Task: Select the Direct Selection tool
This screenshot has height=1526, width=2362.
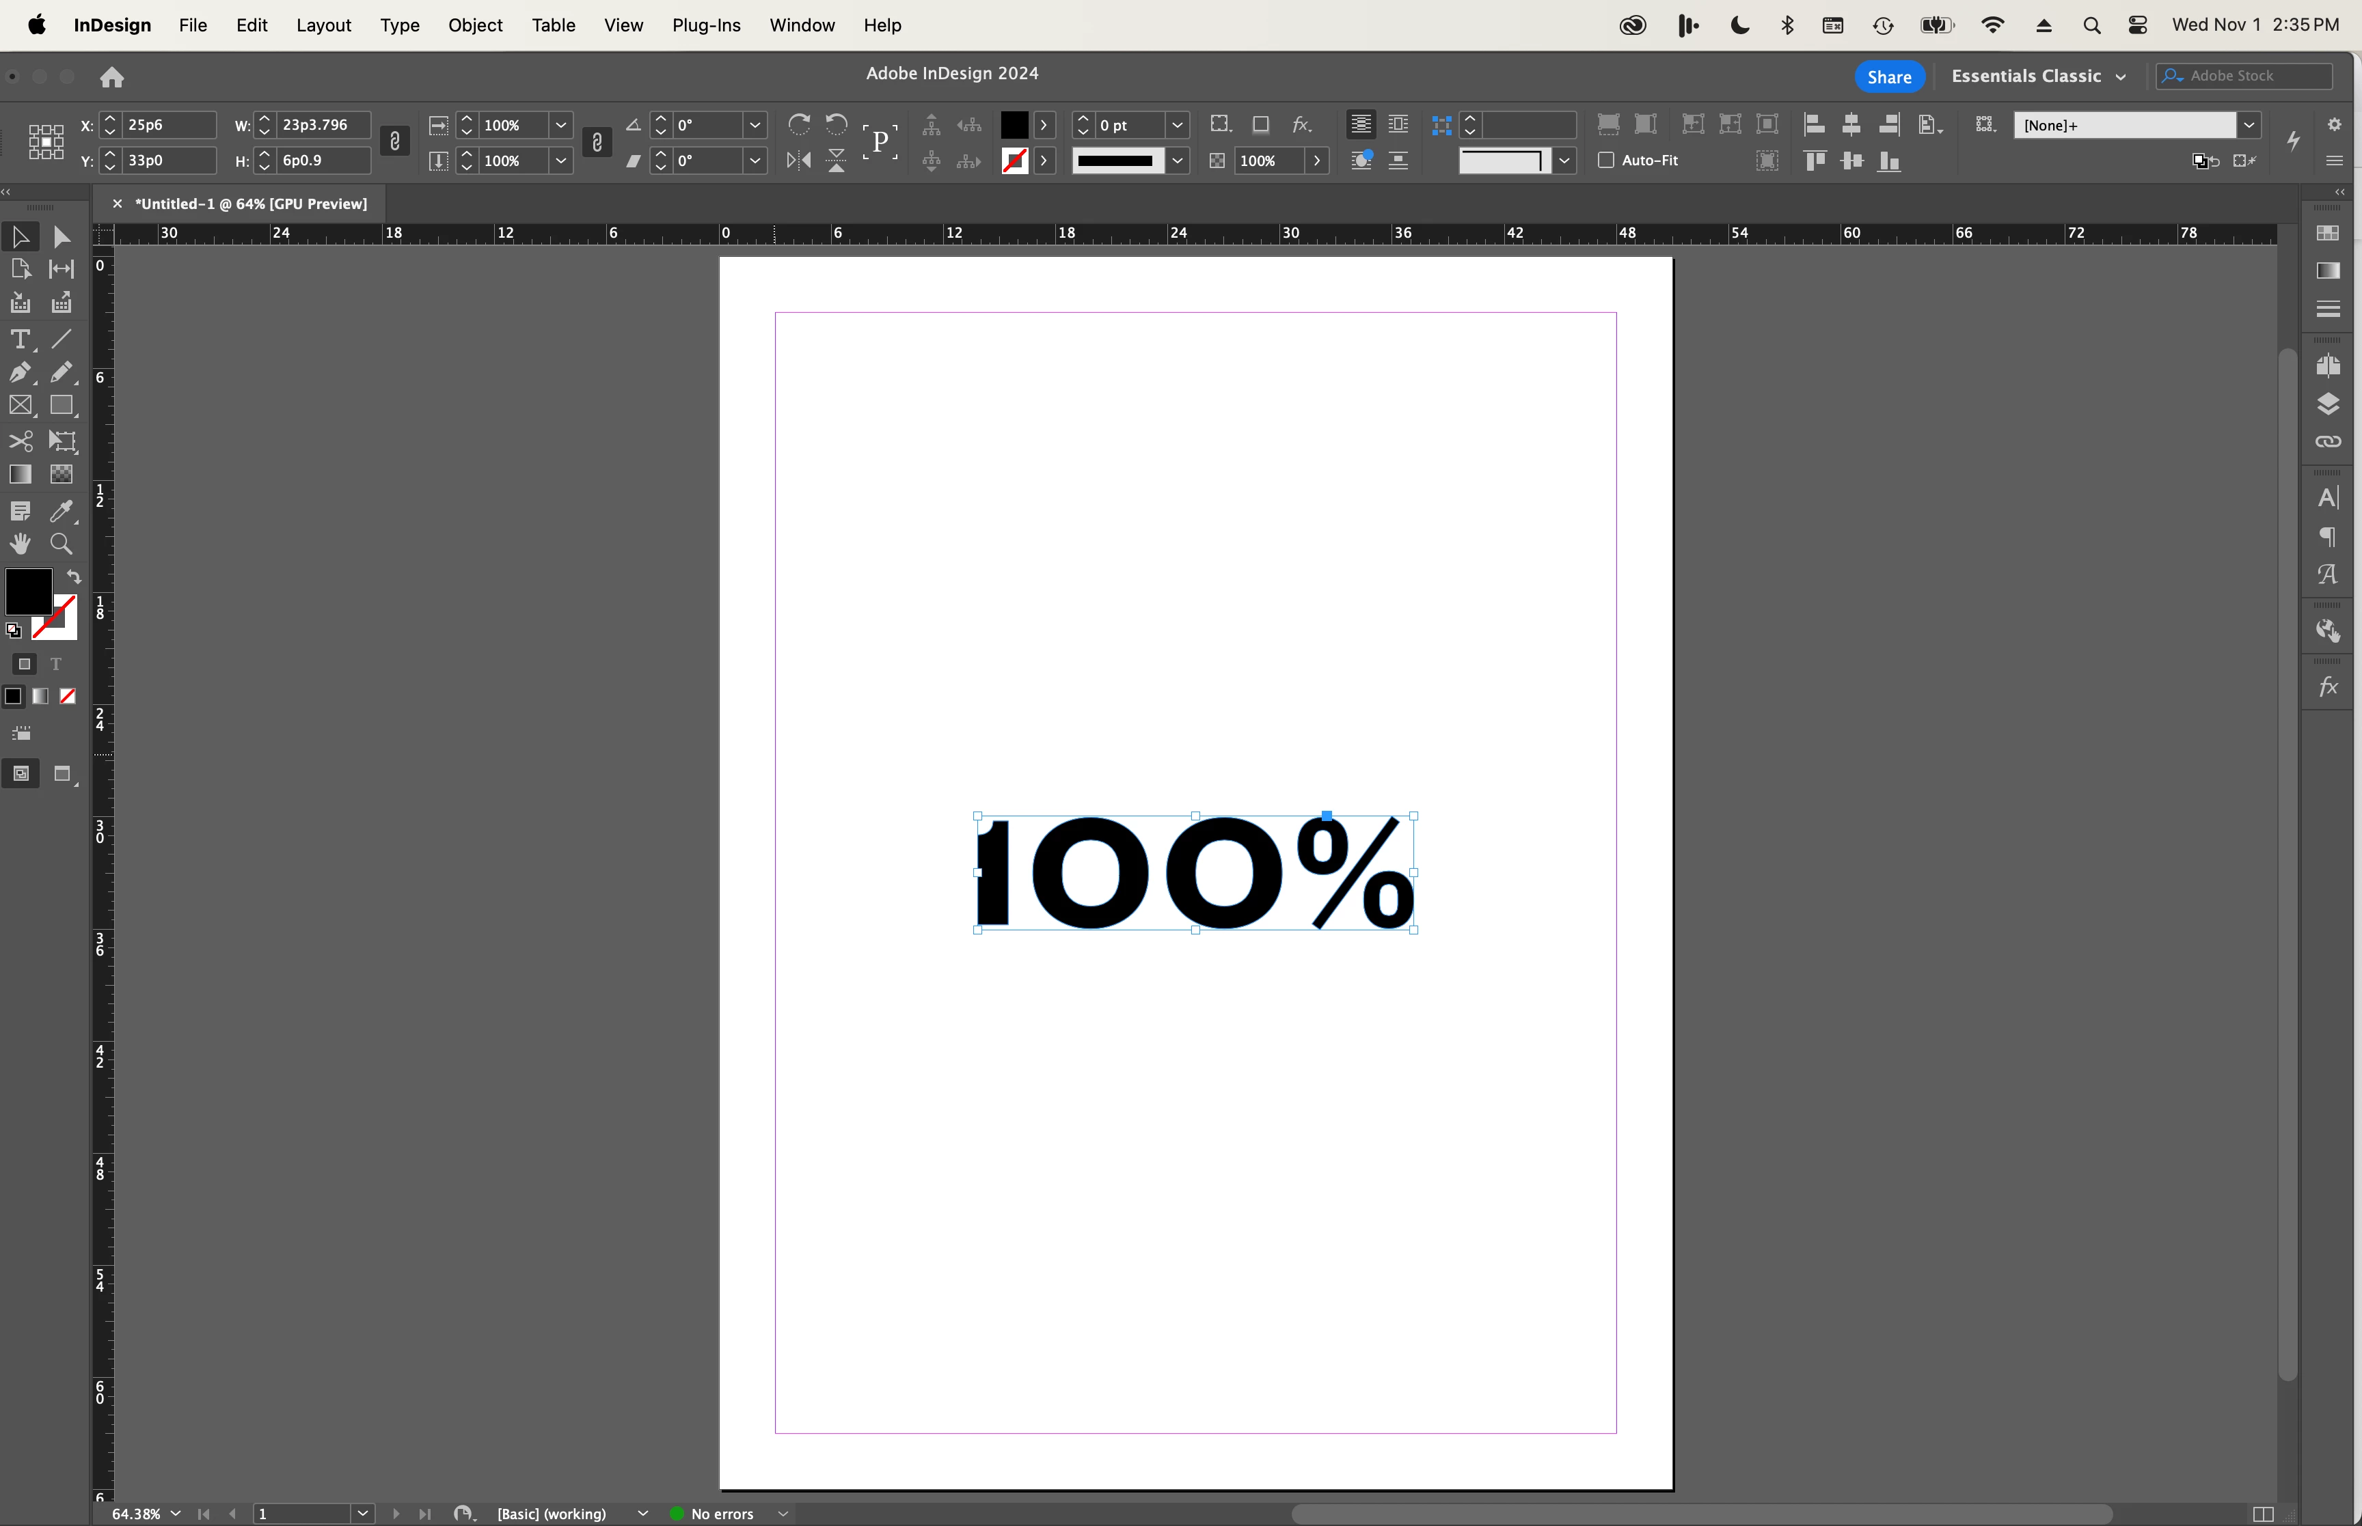Action: tap(62, 237)
